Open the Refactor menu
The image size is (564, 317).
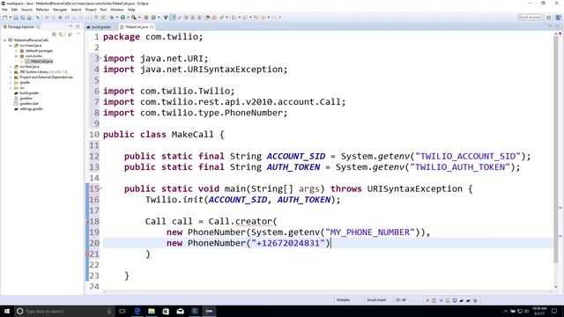click(x=42, y=10)
